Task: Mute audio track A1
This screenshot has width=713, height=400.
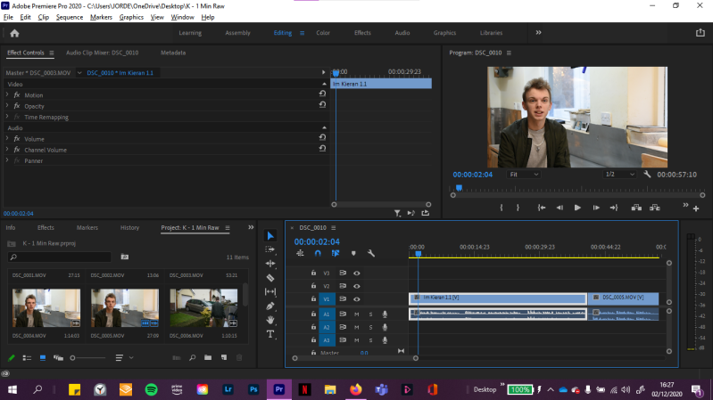Action: tap(357, 314)
